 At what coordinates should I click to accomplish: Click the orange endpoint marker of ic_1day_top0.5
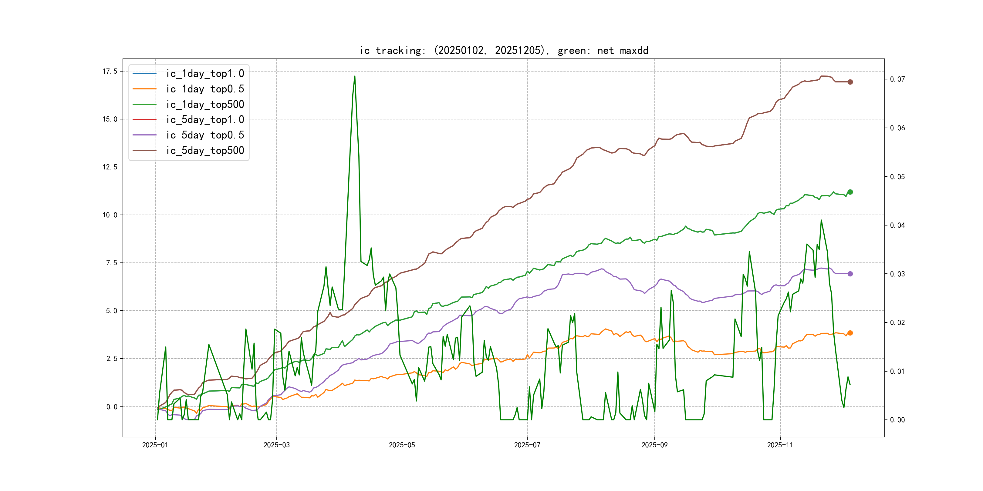click(850, 333)
